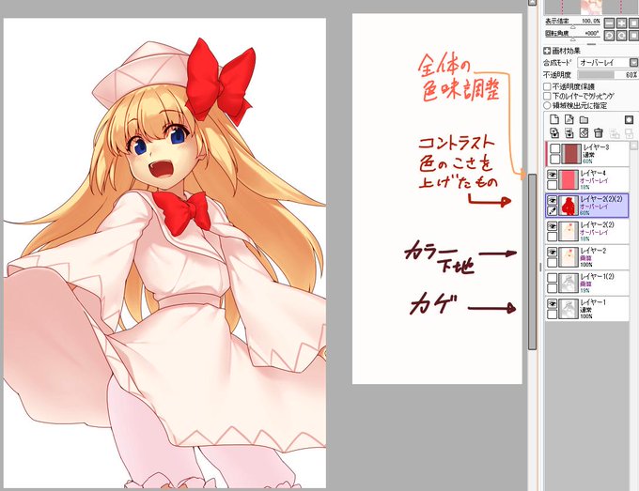Zoom in with the plus view button
This screenshot has width=639, height=491.
(622, 23)
